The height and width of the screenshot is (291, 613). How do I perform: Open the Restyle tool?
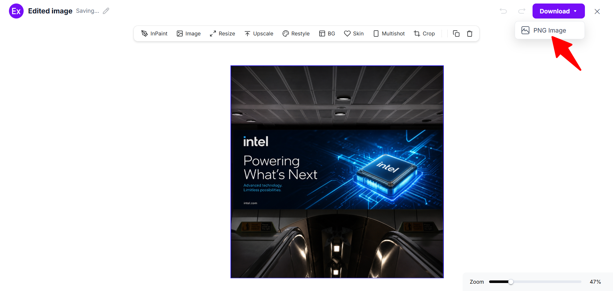click(x=296, y=34)
